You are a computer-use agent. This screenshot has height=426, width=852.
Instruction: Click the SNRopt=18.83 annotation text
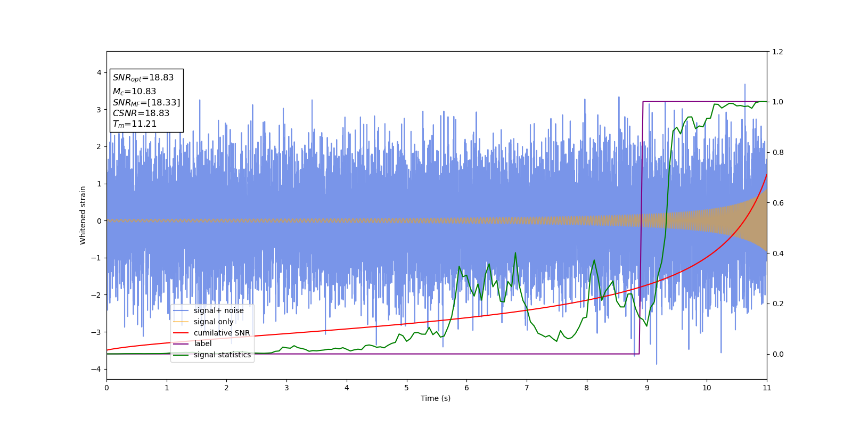143,78
